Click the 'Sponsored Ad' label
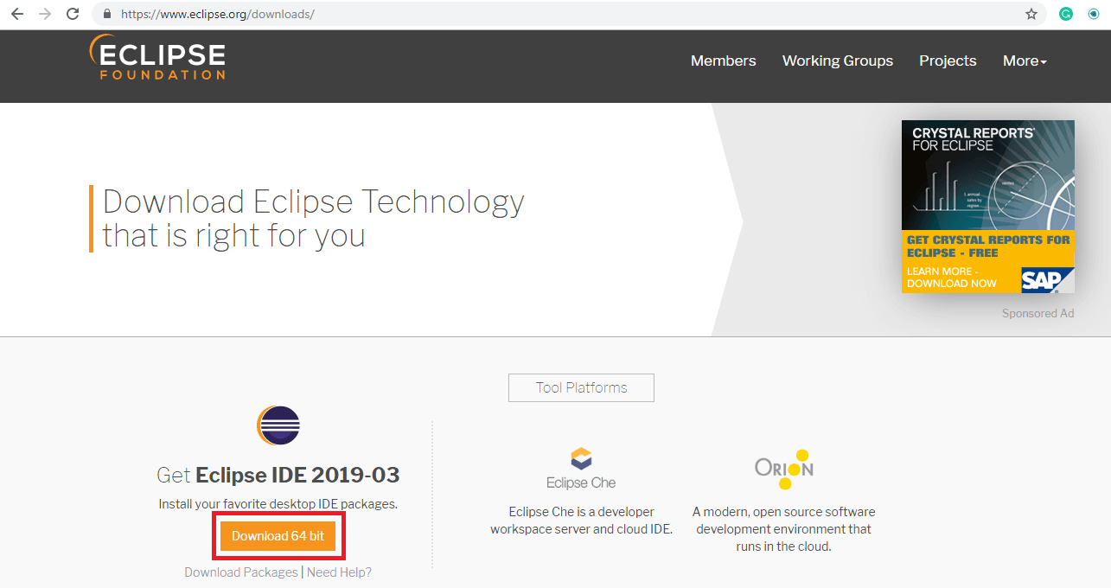The width and height of the screenshot is (1111, 588). 1038,313
